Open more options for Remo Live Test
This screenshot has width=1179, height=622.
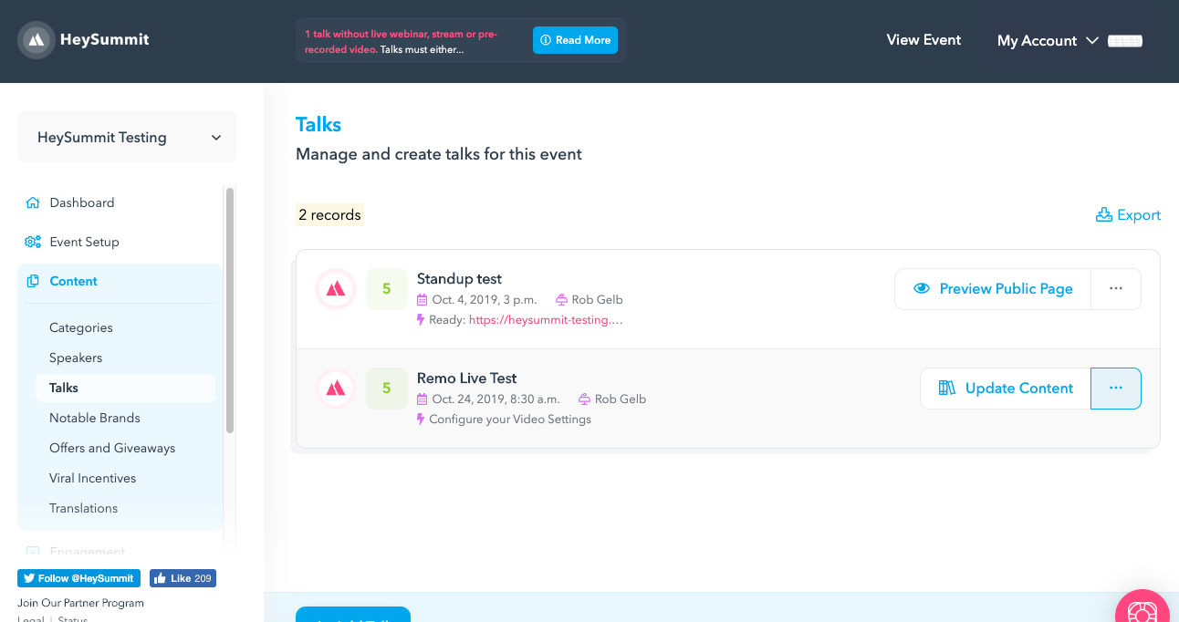coord(1116,389)
